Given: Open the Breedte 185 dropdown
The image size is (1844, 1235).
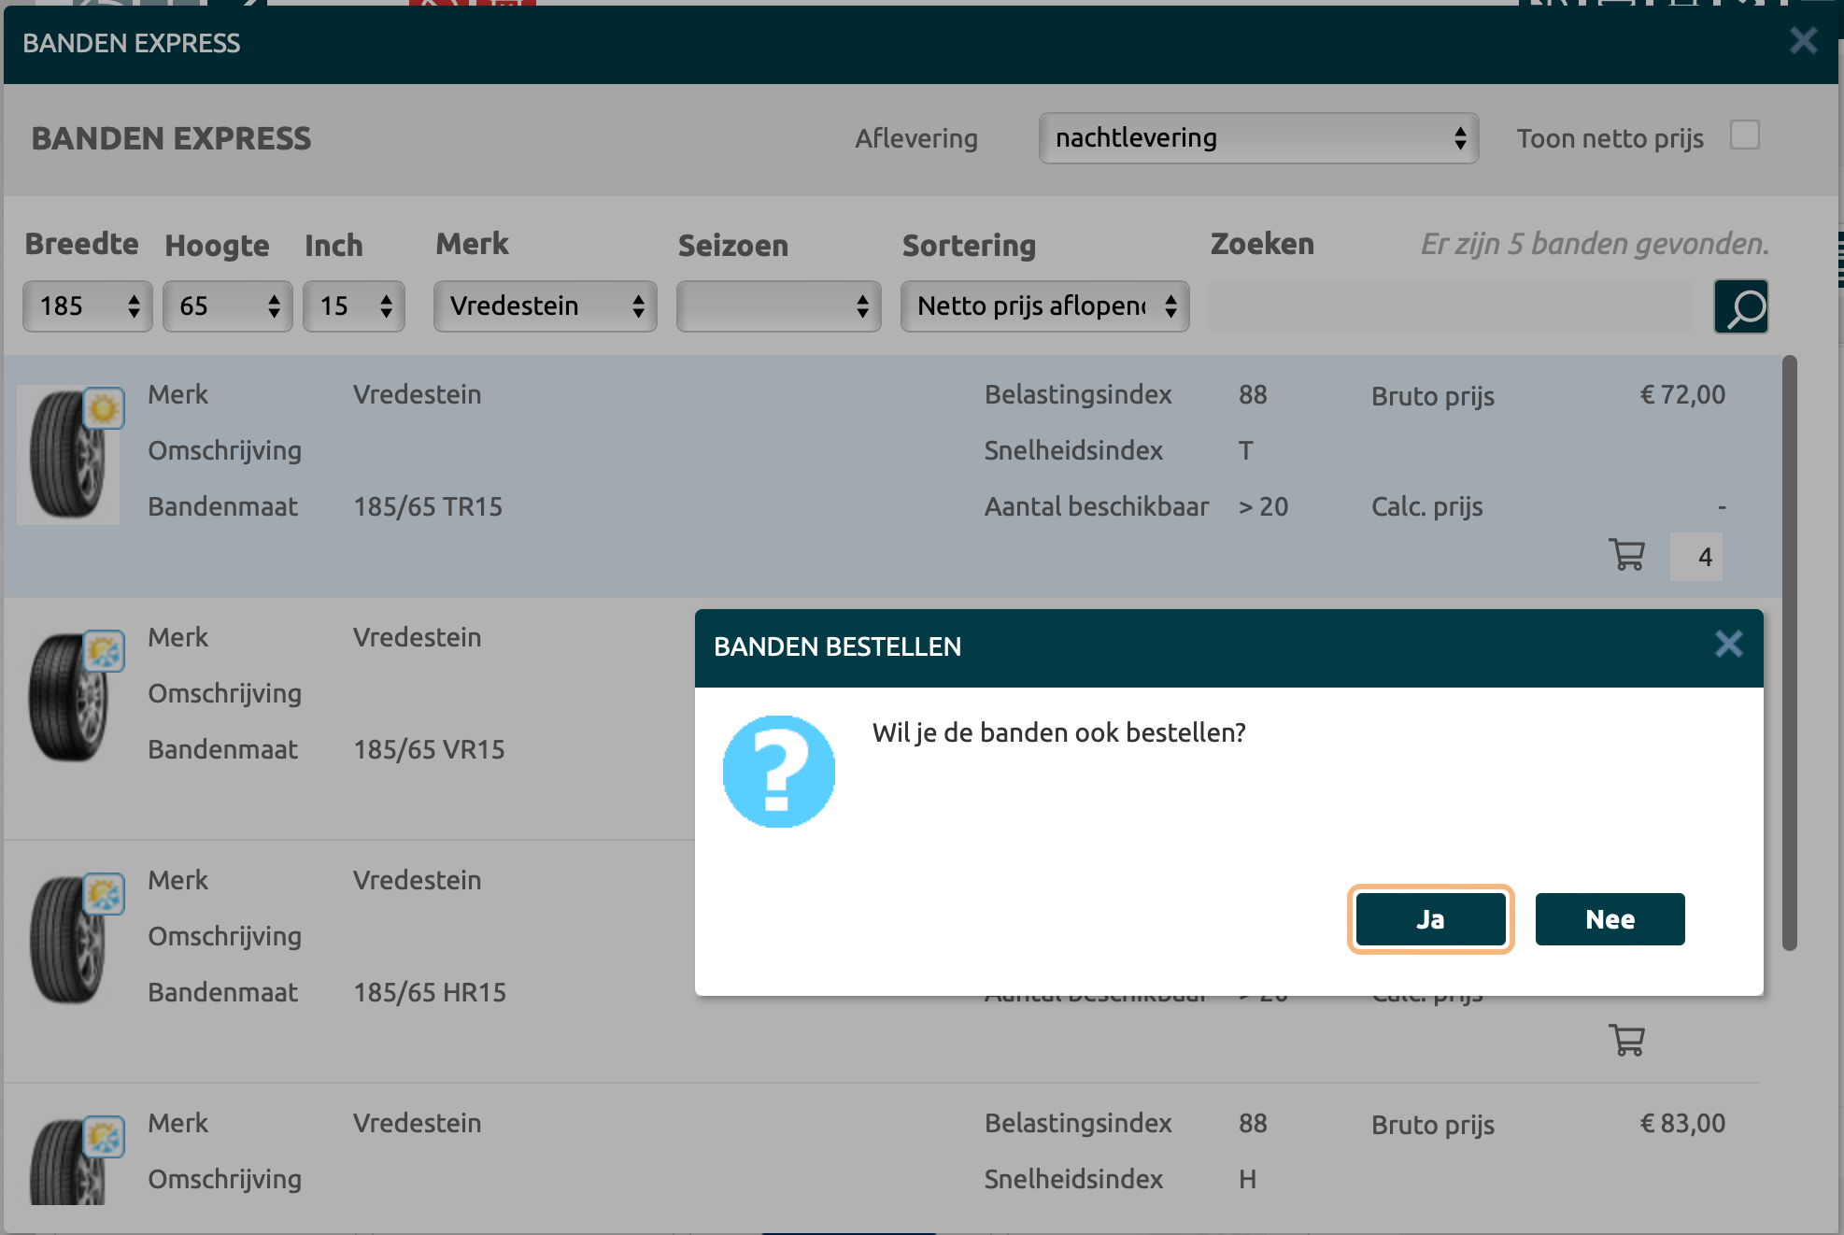Looking at the screenshot, I should pos(87,306).
